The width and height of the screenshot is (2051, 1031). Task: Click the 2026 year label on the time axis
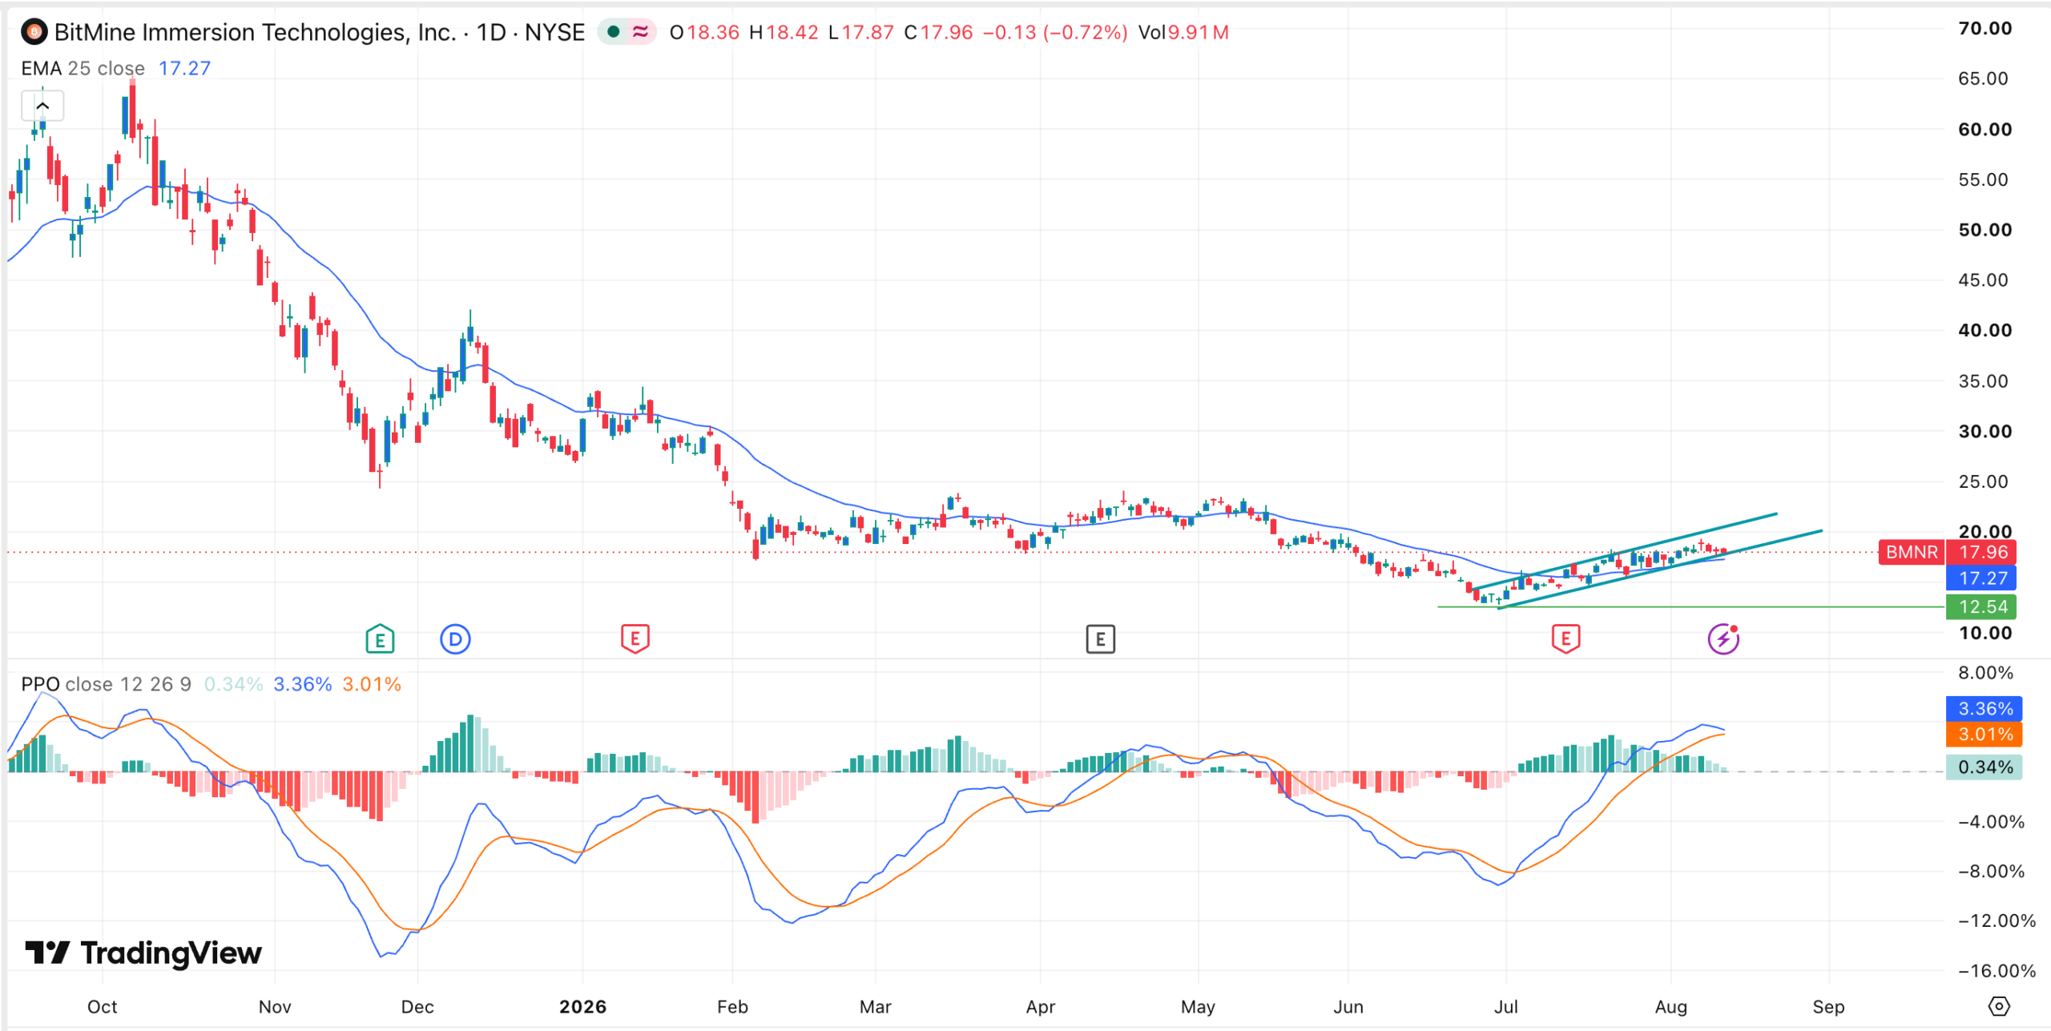click(x=582, y=1006)
